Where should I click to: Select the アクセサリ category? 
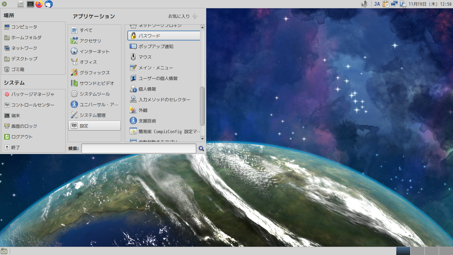(x=95, y=41)
